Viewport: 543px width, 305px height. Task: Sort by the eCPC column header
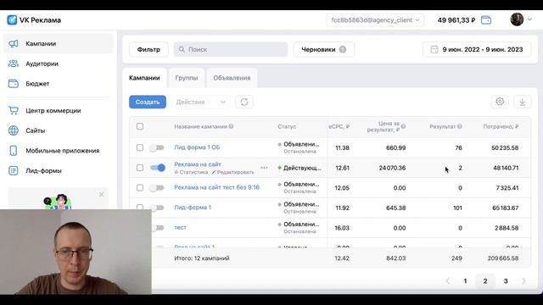click(339, 126)
